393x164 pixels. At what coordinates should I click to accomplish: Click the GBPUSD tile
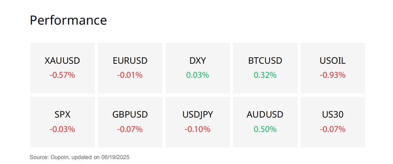point(130,122)
